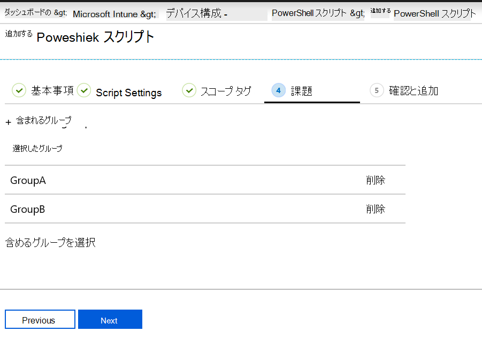Click the page title Poweshiek スクリプト
Viewport: 482px width, 339px height.
point(95,37)
